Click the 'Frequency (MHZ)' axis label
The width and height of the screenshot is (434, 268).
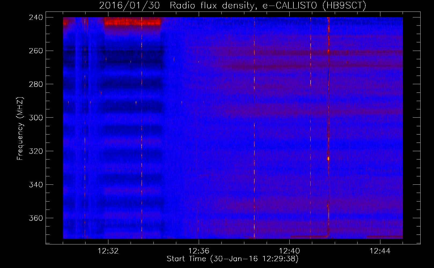[x=20, y=129]
